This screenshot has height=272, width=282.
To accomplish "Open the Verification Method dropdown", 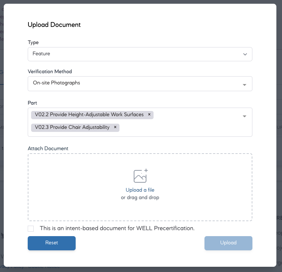I will click(x=140, y=84).
